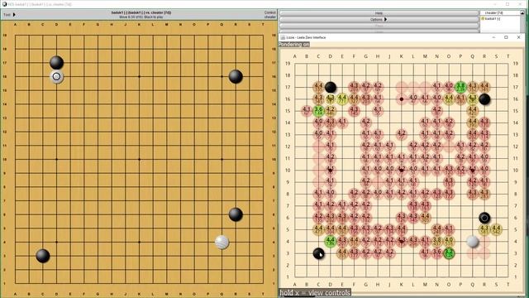Select yellow 4.4 candidate at O16 in Lizzie
Screen dimensions: 529x298
449,99
